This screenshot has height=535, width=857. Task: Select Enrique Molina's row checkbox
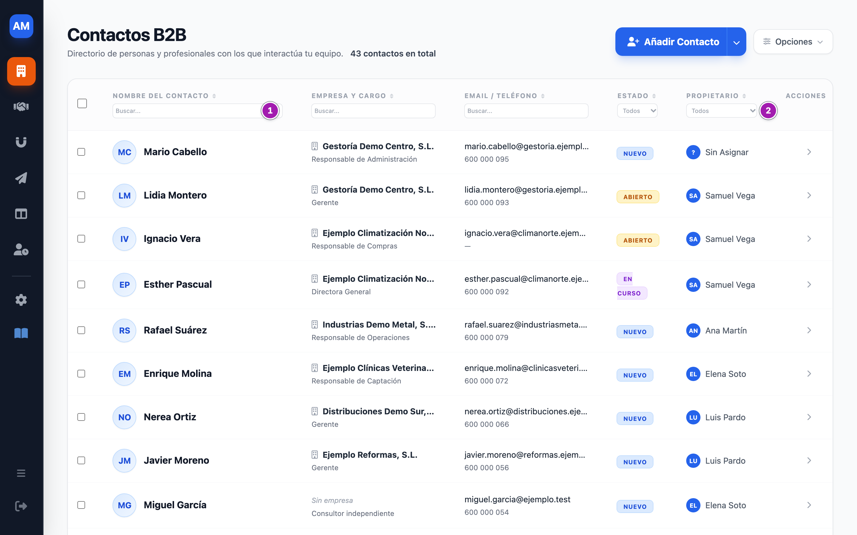(x=82, y=374)
